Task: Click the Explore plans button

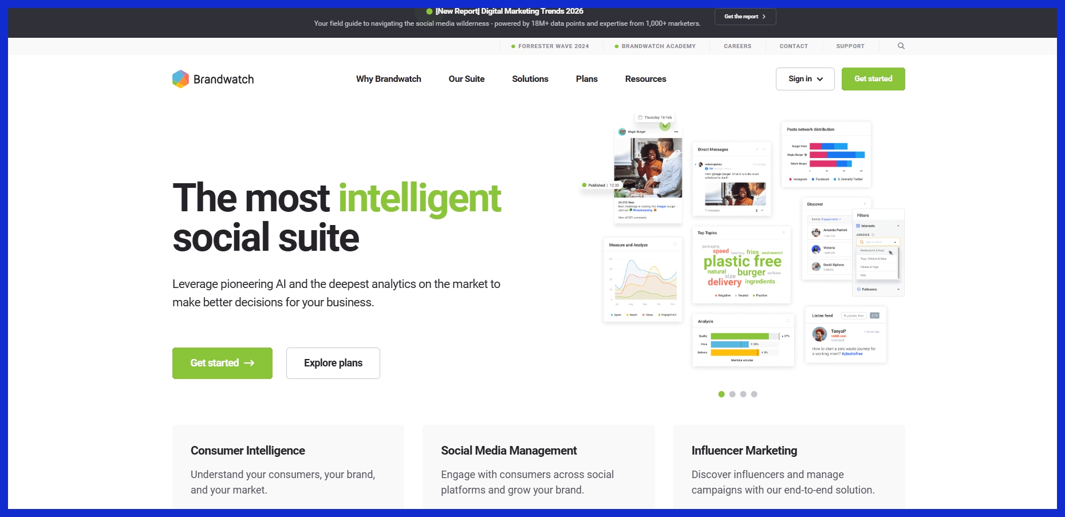Action: [333, 363]
